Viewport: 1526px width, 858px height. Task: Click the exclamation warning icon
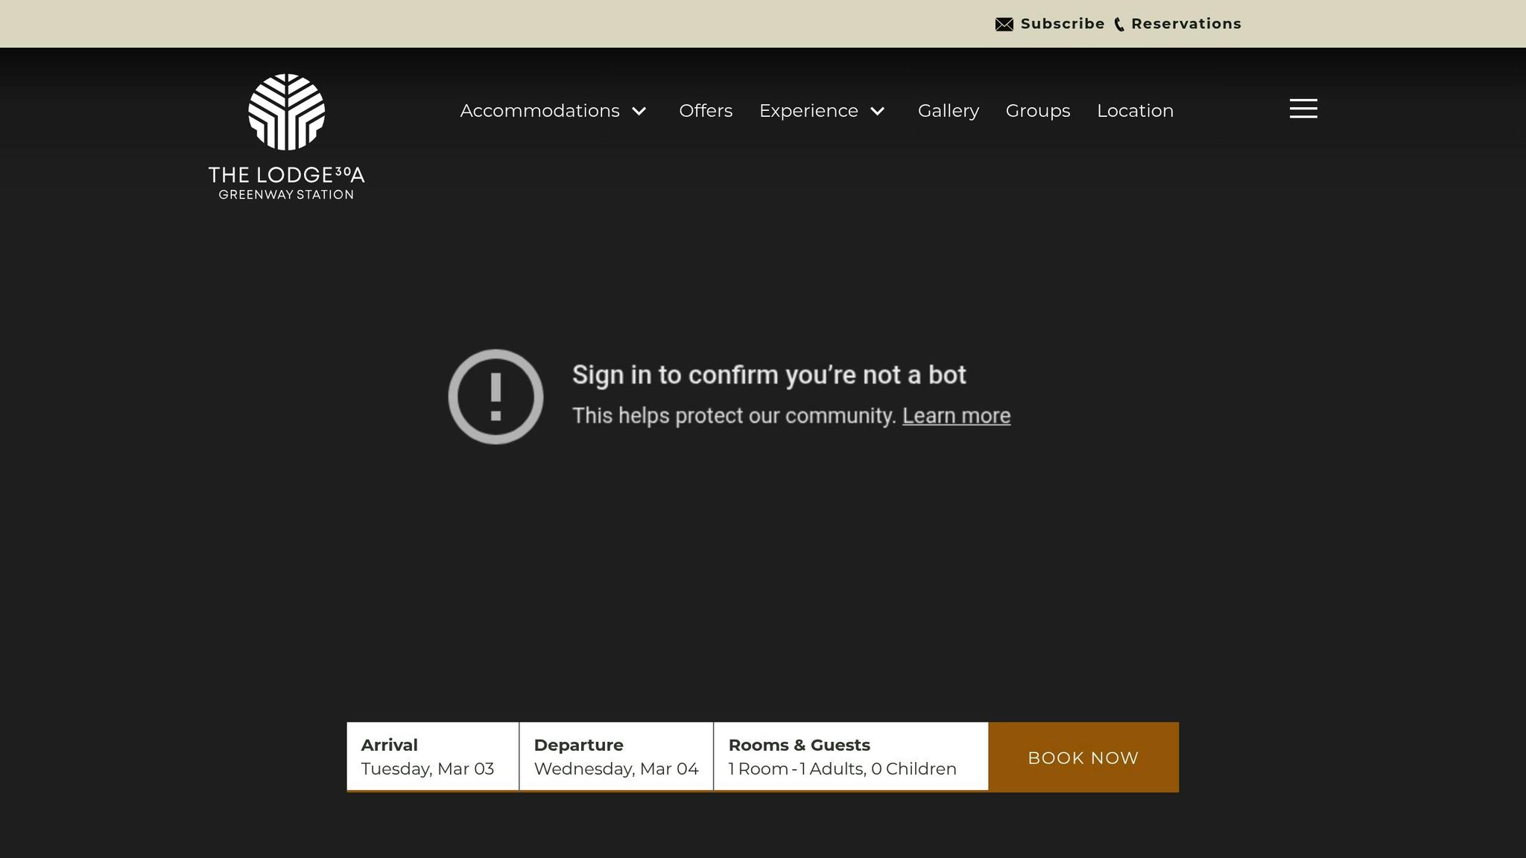click(496, 396)
